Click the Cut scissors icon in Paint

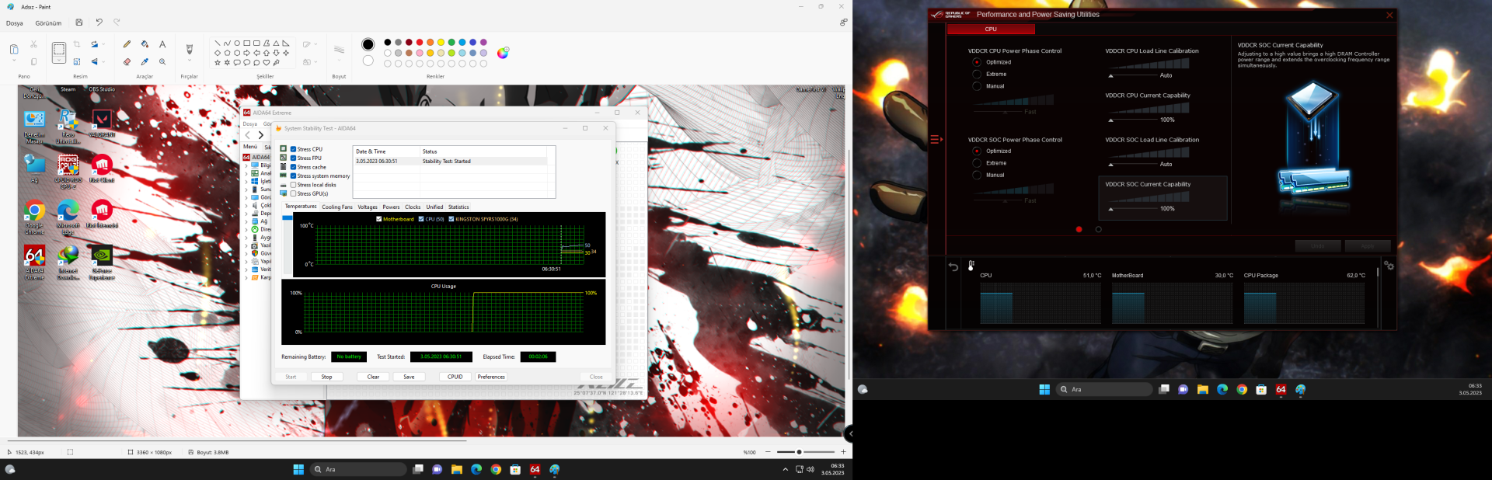coord(33,44)
